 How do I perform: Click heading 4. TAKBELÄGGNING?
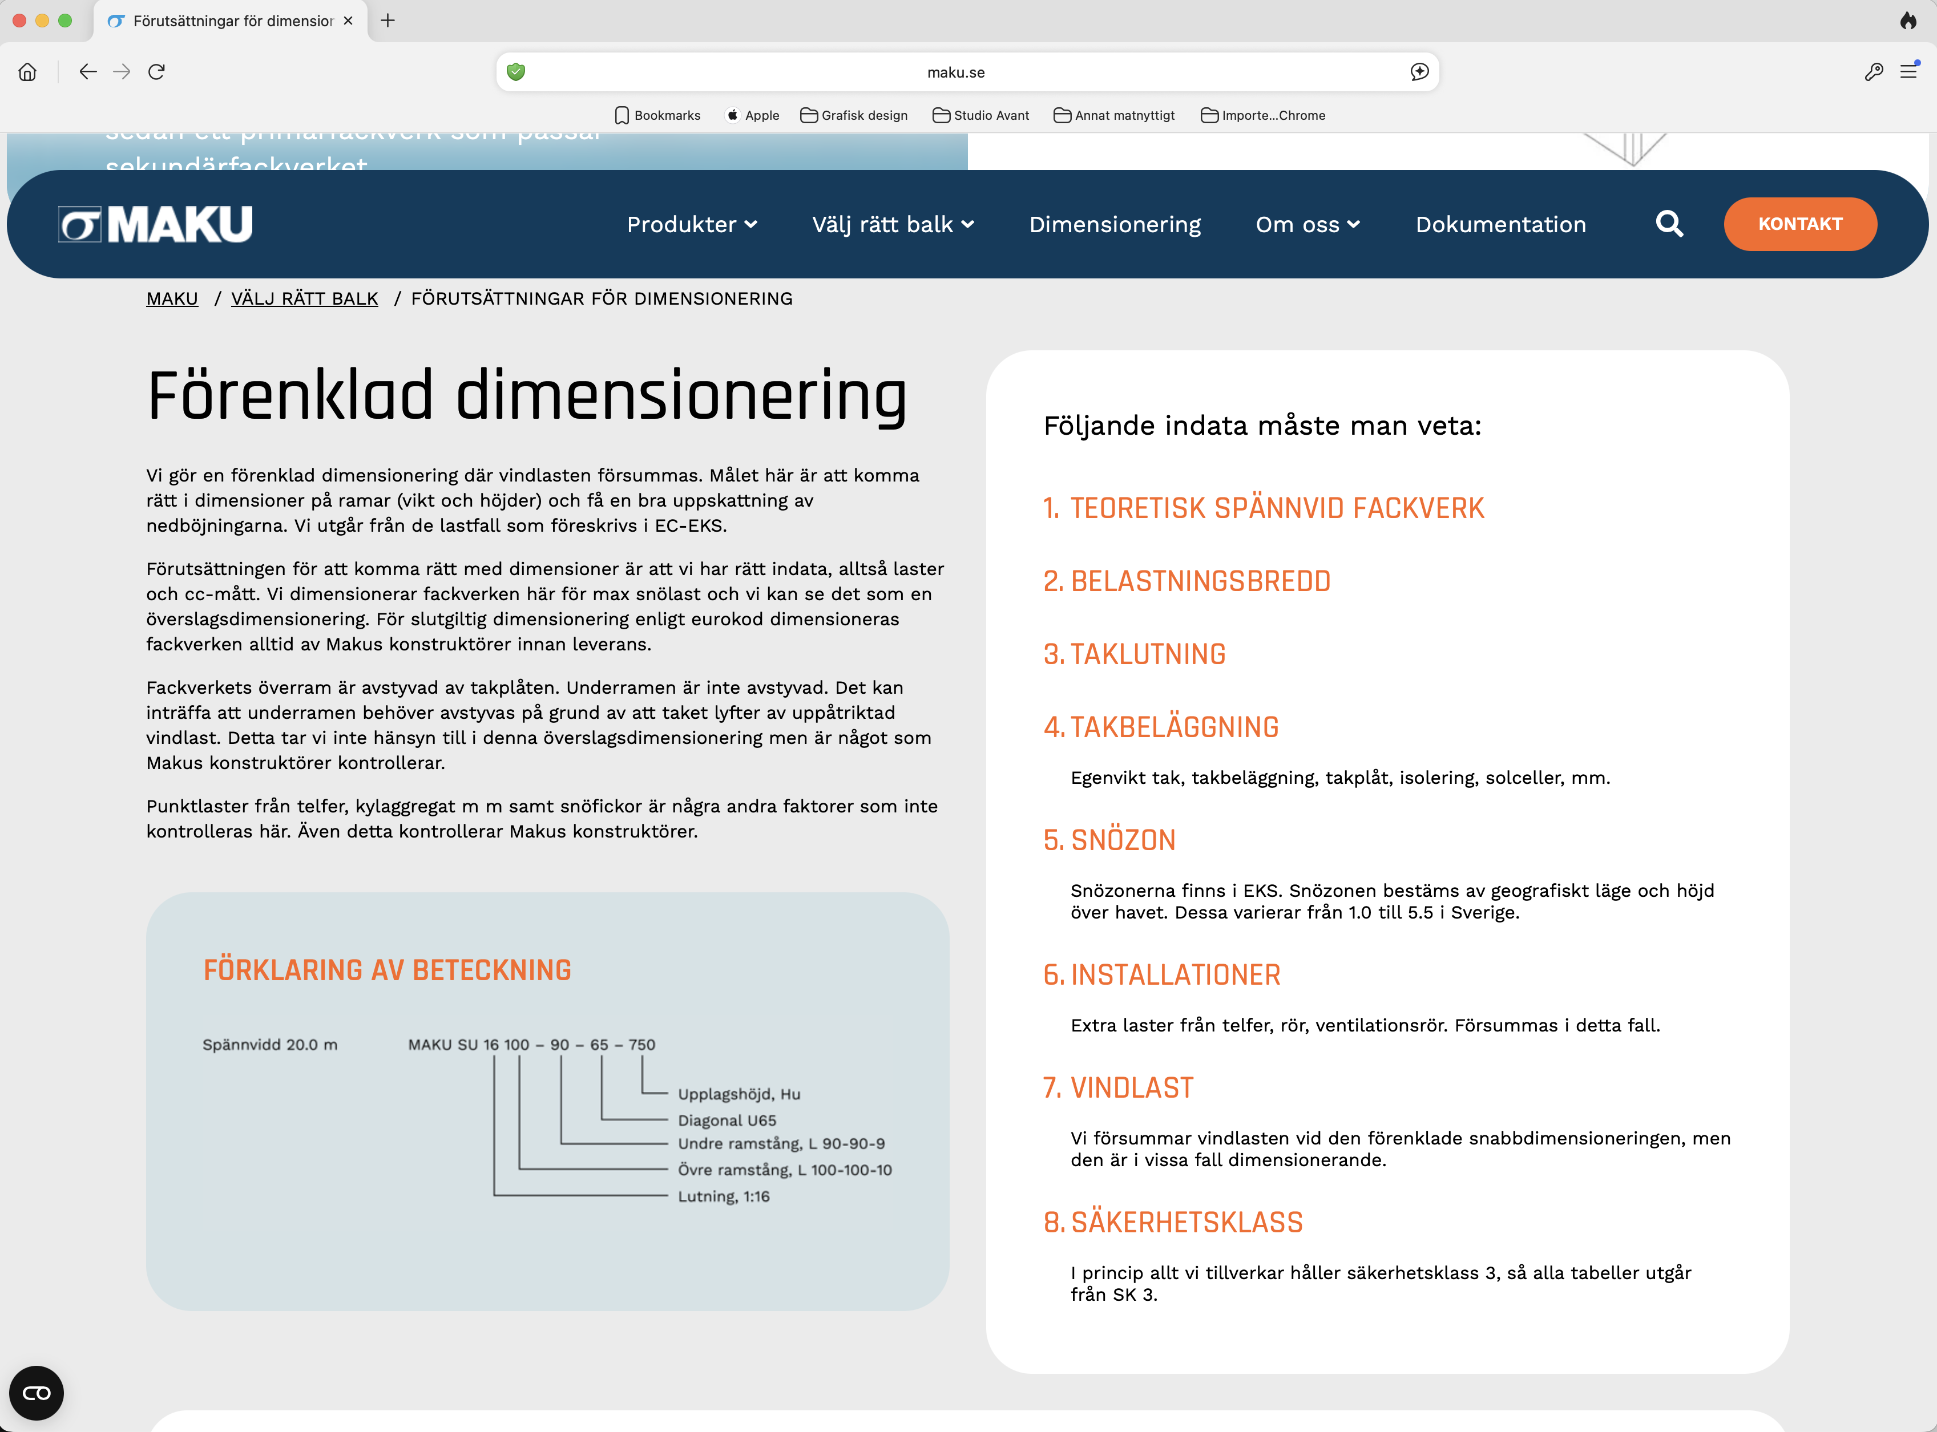coord(1161,727)
